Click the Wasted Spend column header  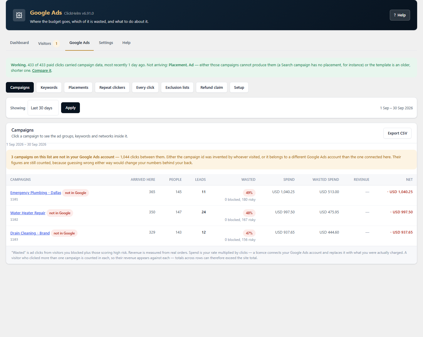[x=325, y=180]
